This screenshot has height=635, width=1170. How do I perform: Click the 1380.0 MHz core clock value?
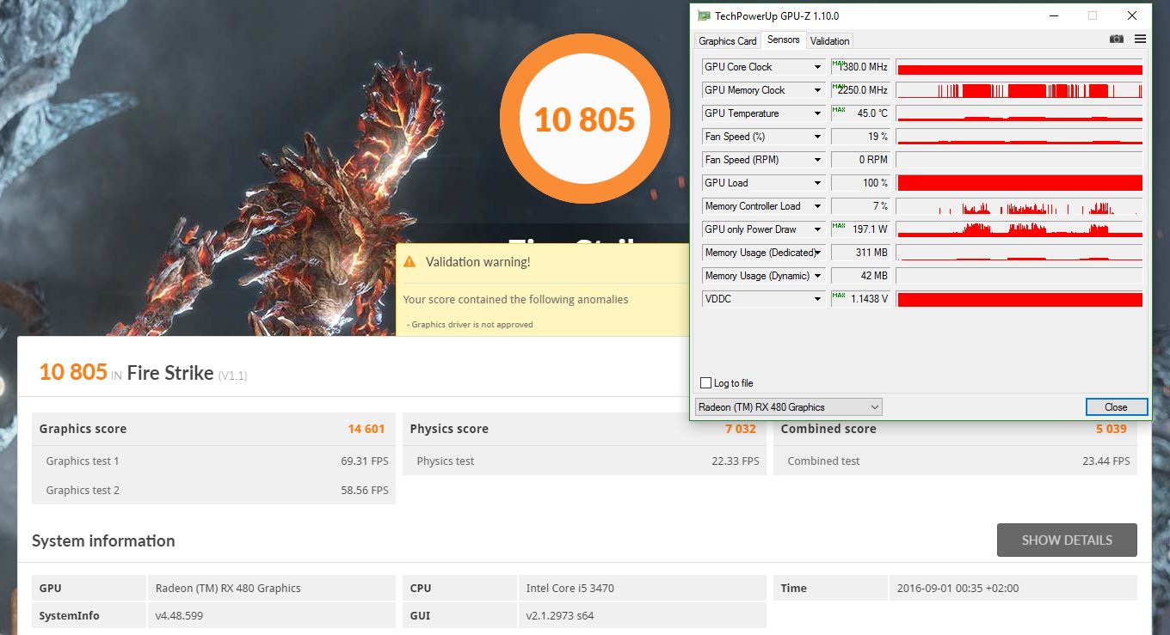[863, 67]
